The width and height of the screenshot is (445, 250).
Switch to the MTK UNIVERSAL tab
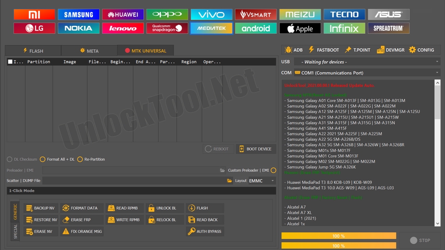145,51
